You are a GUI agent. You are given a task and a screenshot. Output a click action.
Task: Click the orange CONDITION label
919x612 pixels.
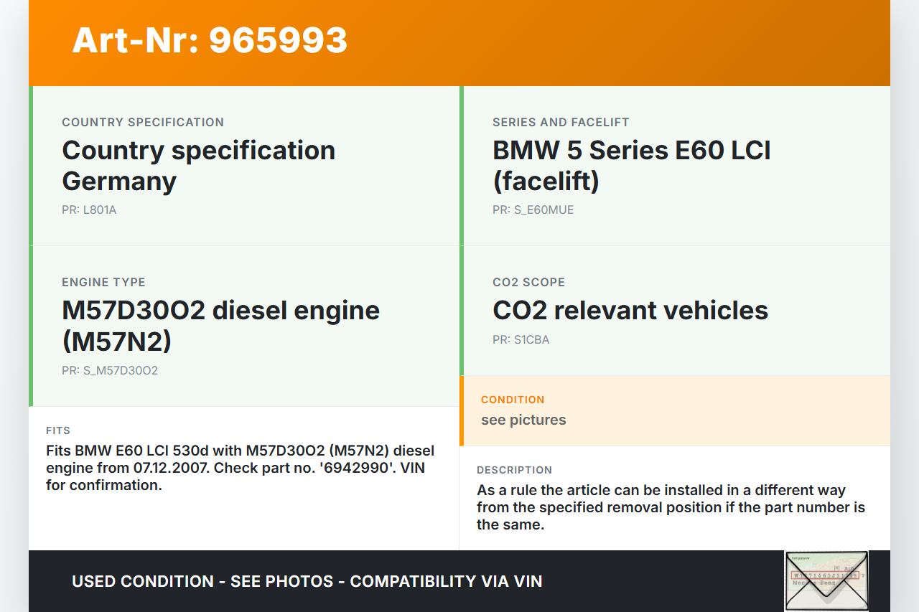pos(513,400)
